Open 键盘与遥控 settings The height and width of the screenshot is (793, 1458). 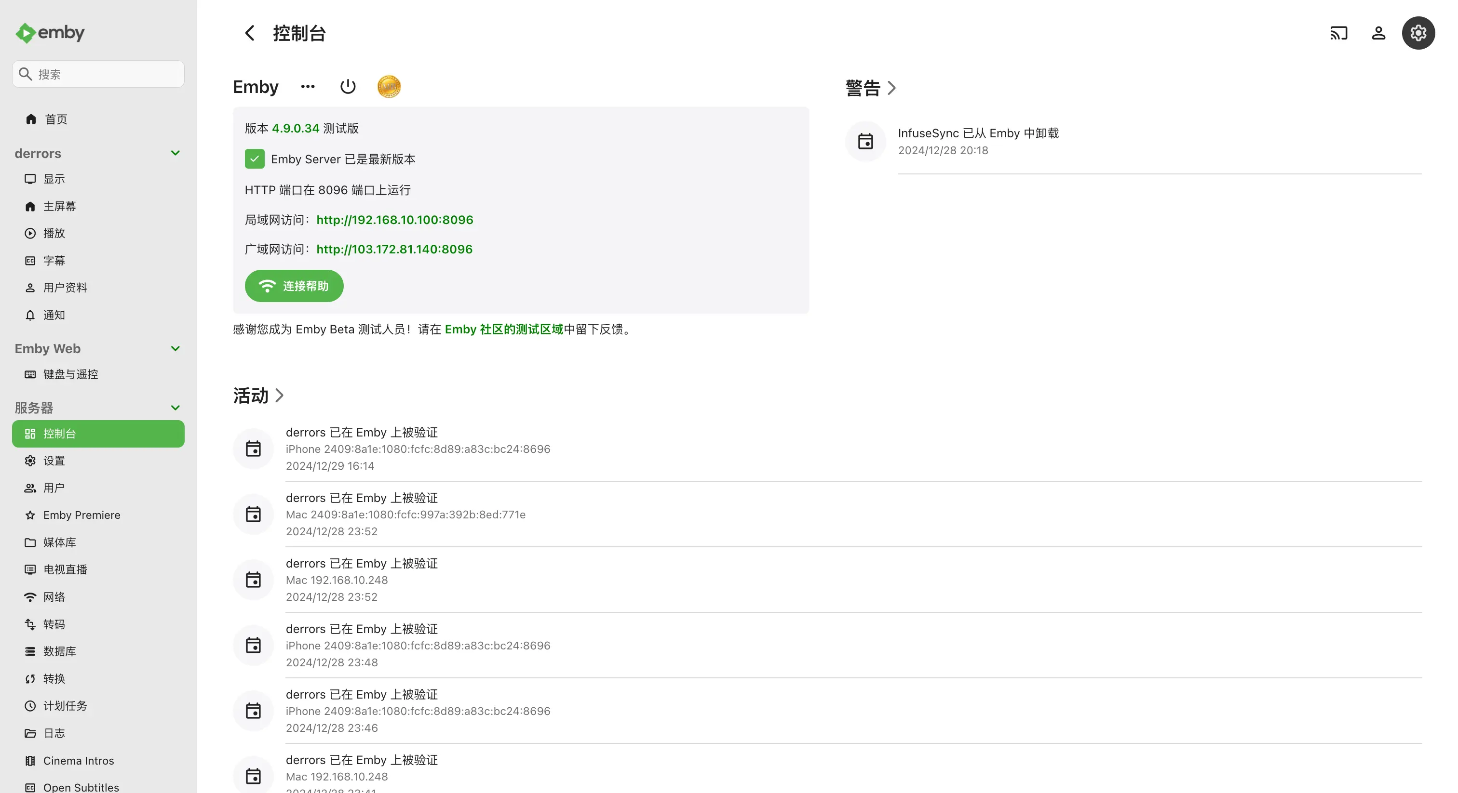(98, 374)
